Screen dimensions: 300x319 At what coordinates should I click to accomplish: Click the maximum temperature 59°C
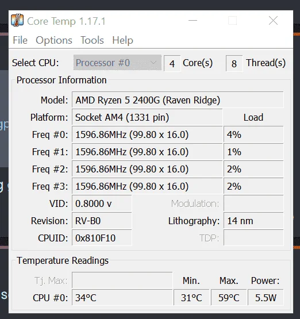pos(229,298)
